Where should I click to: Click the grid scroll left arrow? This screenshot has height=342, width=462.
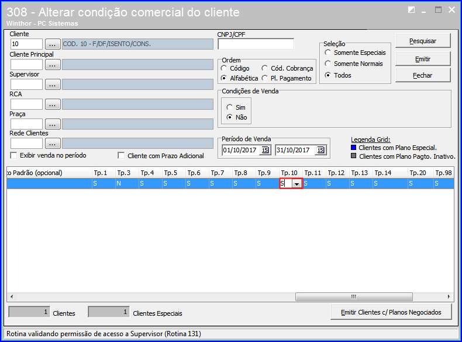12,296
